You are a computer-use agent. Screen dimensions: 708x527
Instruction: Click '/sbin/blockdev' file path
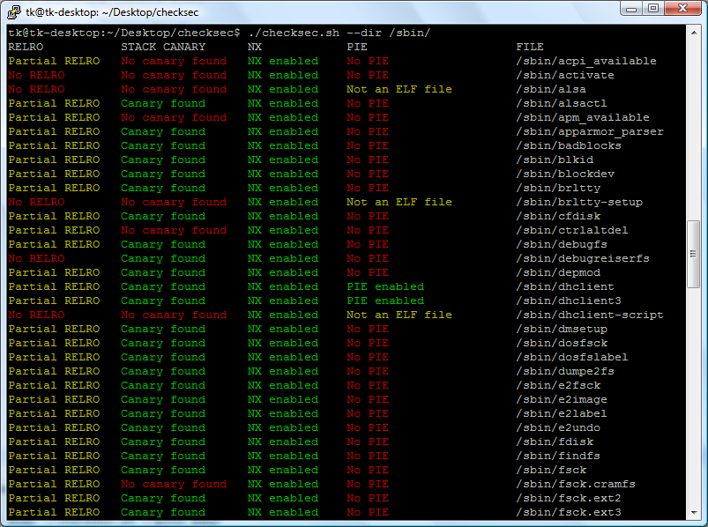coord(565,174)
